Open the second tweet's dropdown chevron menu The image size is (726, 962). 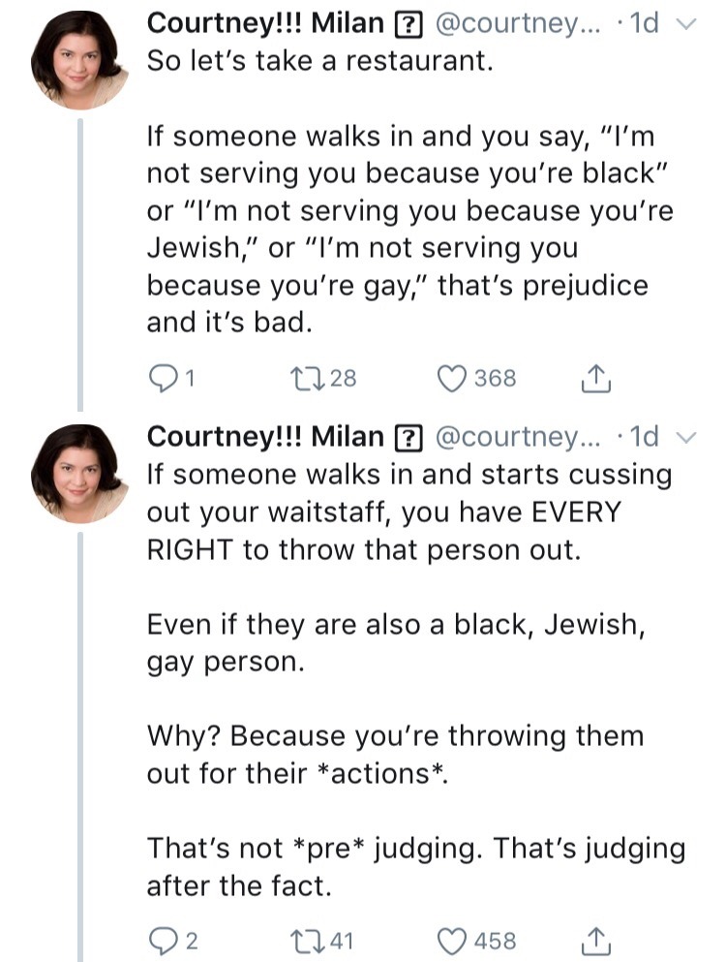click(686, 437)
